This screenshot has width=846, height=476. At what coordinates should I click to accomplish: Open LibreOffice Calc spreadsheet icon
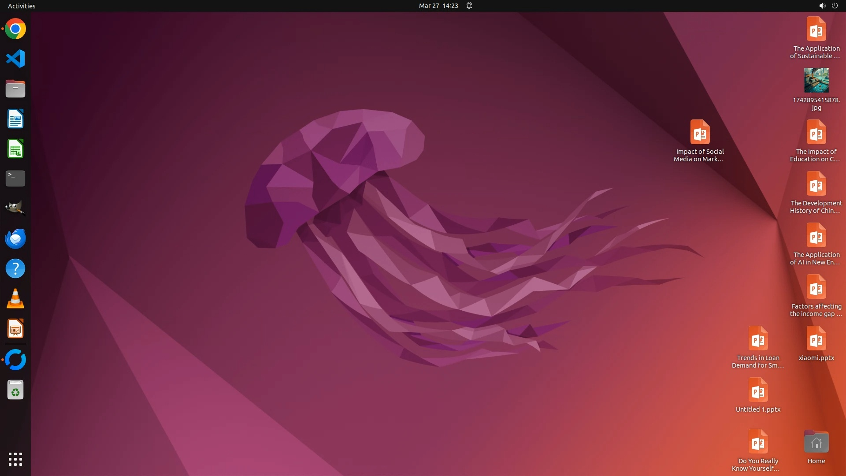[15, 149]
